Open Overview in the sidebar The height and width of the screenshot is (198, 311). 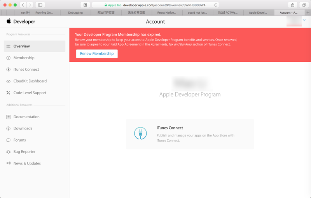pyautogui.click(x=35, y=46)
